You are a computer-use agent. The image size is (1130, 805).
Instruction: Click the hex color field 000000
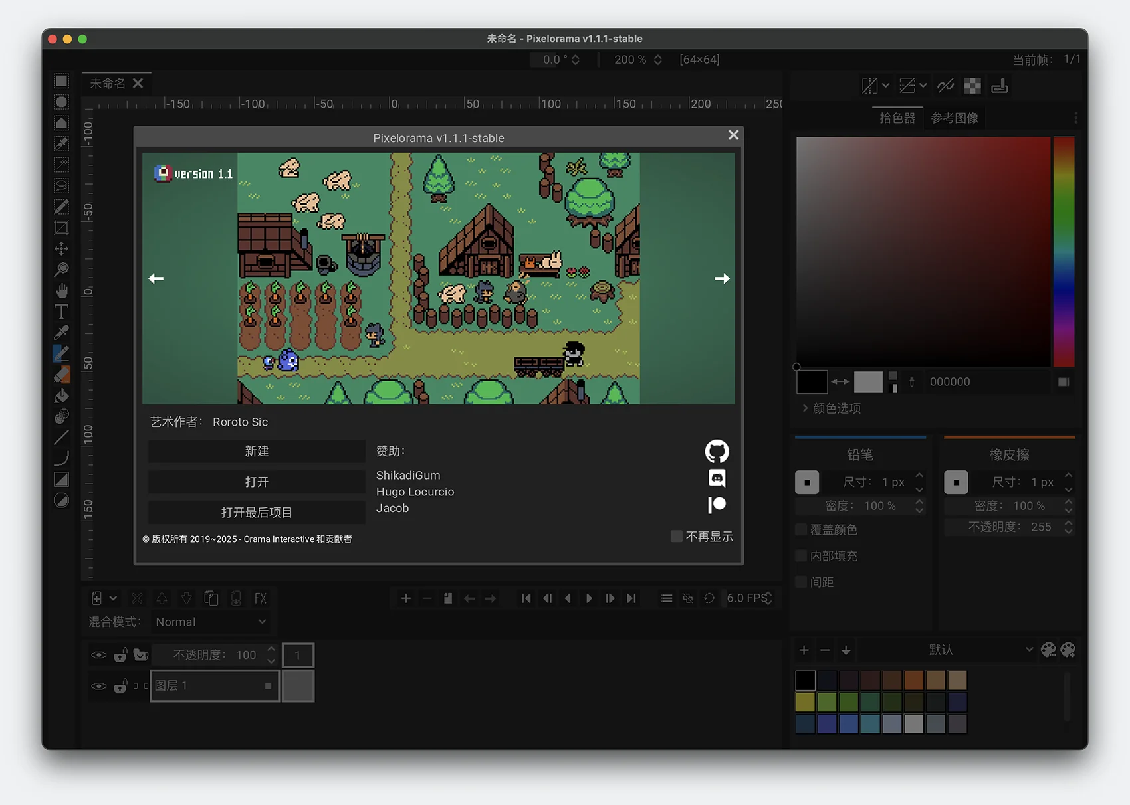pos(987,381)
